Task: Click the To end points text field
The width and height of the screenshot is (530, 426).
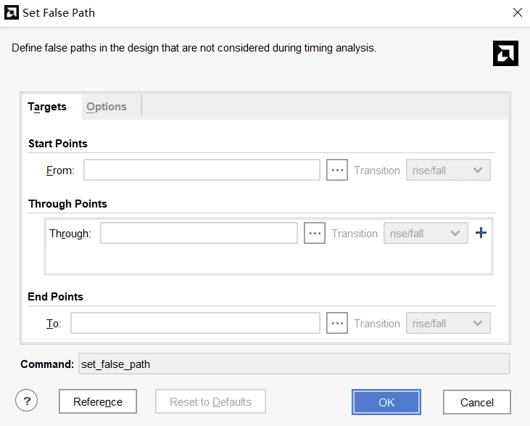Action: point(195,324)
